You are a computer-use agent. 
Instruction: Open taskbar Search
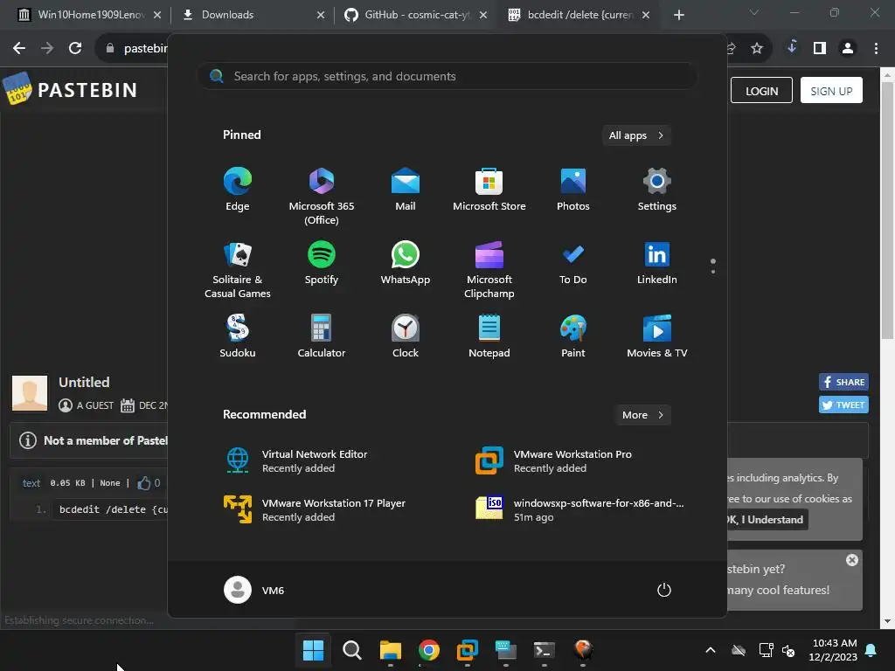351,650
